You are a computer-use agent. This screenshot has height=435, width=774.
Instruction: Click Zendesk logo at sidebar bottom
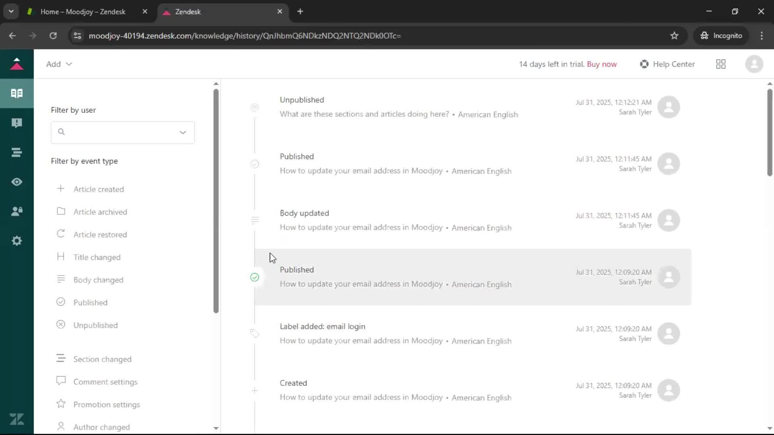pyautogui.click(x=17, y=419)
